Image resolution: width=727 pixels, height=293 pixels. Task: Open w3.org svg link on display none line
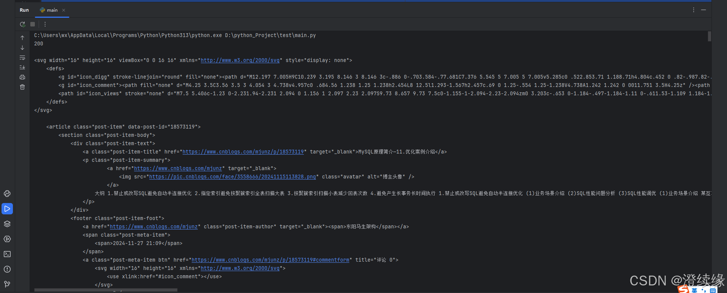tap(240, 60)
